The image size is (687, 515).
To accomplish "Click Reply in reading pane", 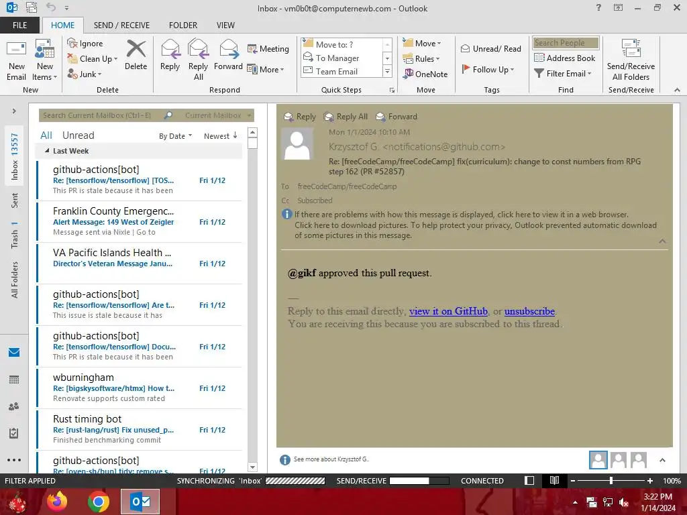I will point(300,117).
